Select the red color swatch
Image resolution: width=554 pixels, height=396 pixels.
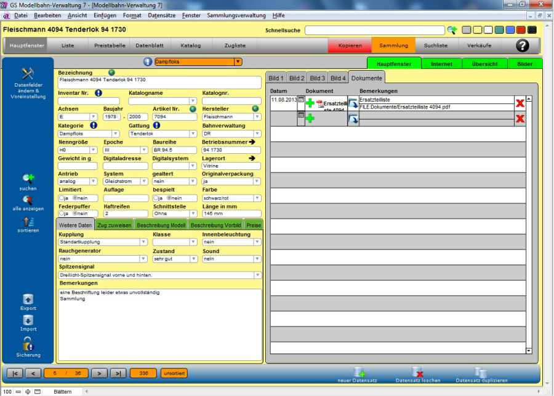[521, 30]
